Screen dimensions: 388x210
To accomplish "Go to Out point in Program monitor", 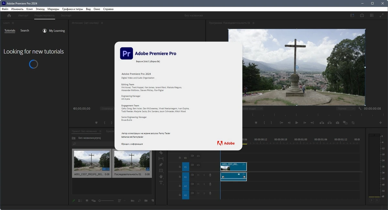I will 312,123.
